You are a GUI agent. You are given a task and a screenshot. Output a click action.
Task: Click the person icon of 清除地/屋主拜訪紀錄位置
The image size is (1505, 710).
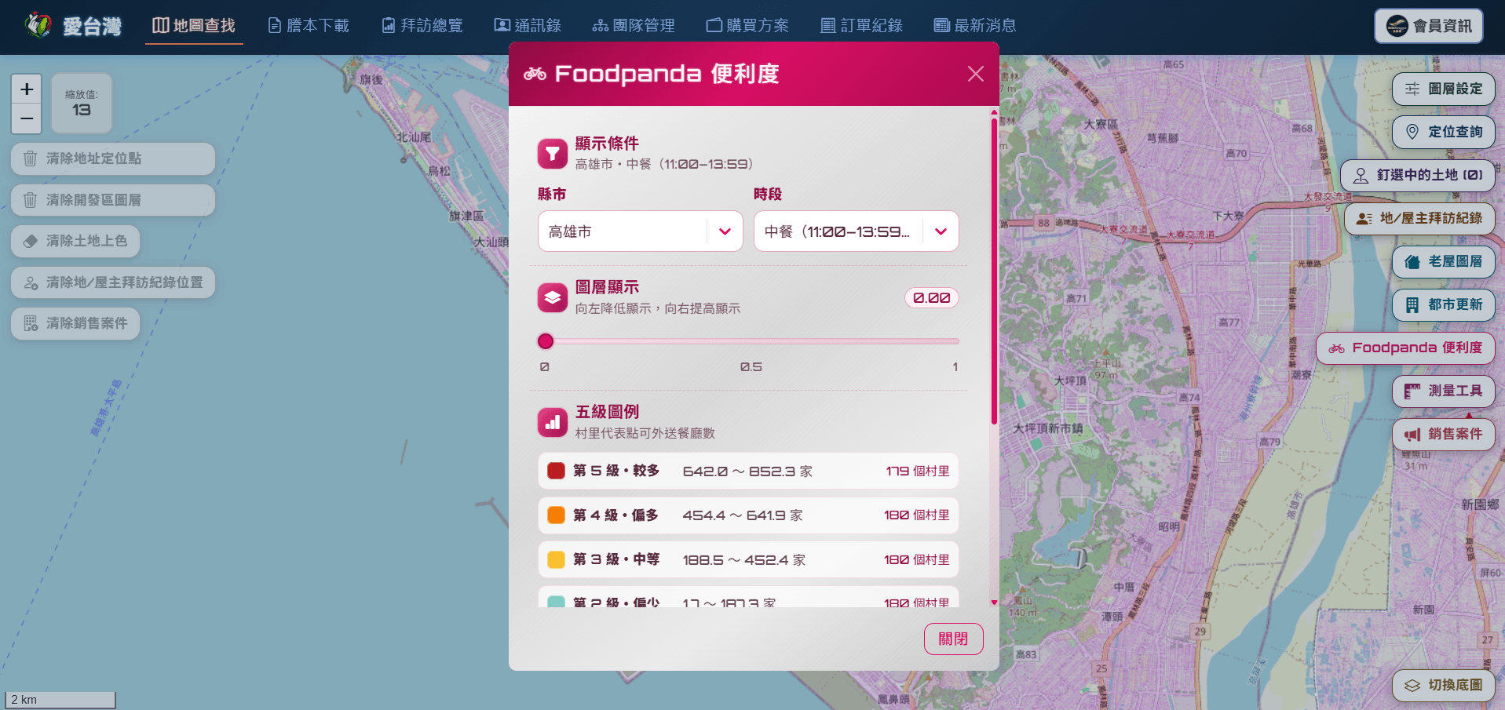[x=30, y=282]
